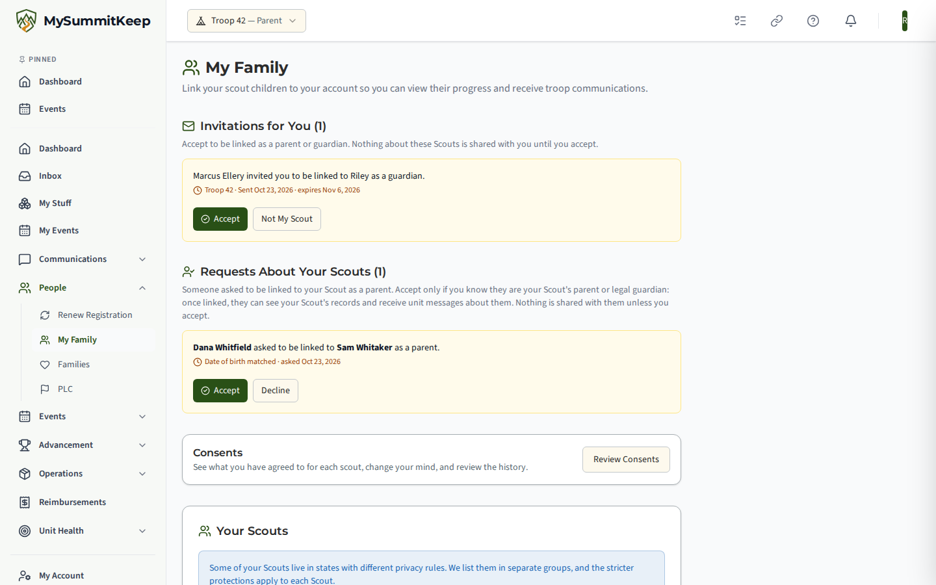936x585 pixels.
Task: Accept Dana Whitfield's parent request
Action: [220, 391]
